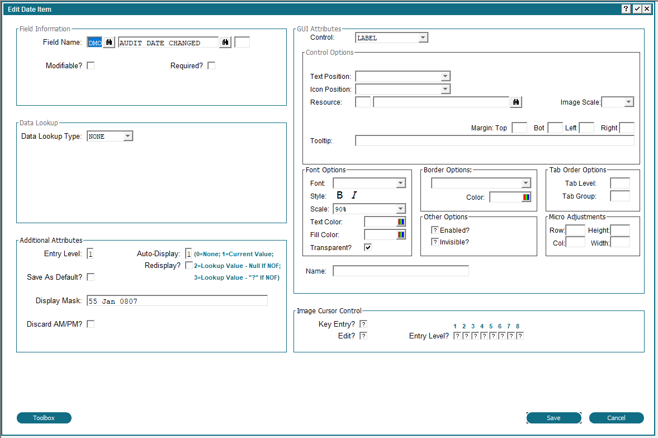Viewport: 658px width, 438px height.
Task: Click the Name text field
Action: [x=401, y=271]
